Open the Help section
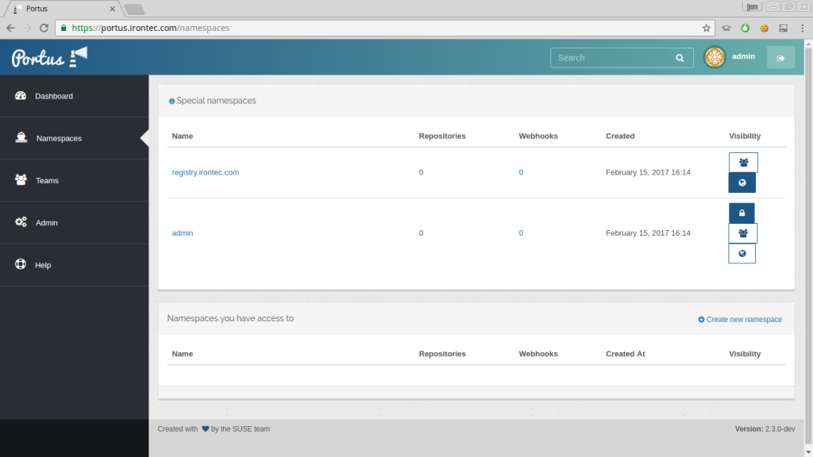 (41, 265)
